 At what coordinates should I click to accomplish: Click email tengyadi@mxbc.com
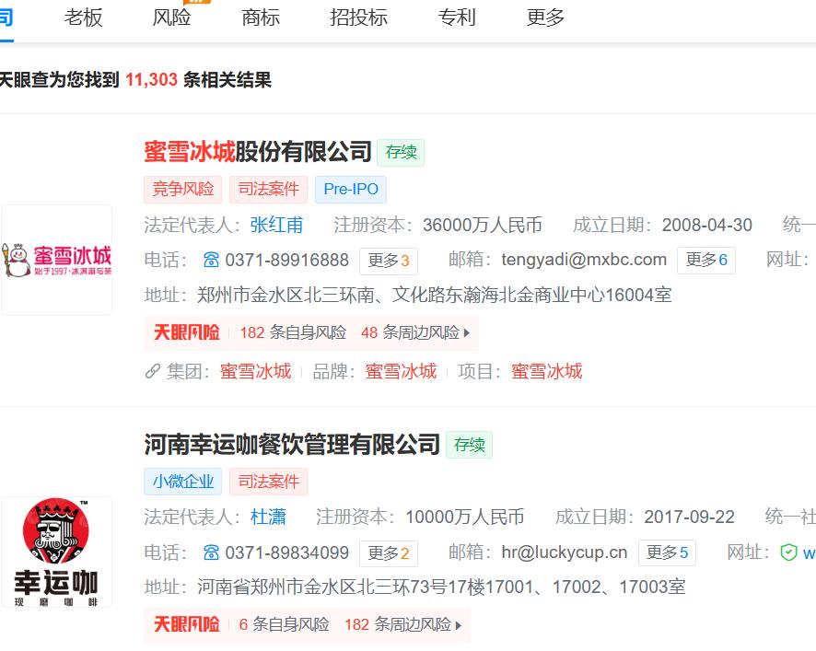coord(584,260)
